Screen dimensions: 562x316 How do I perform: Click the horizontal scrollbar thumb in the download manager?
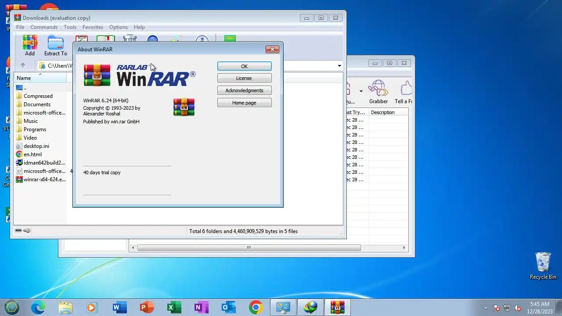[249, 248]
